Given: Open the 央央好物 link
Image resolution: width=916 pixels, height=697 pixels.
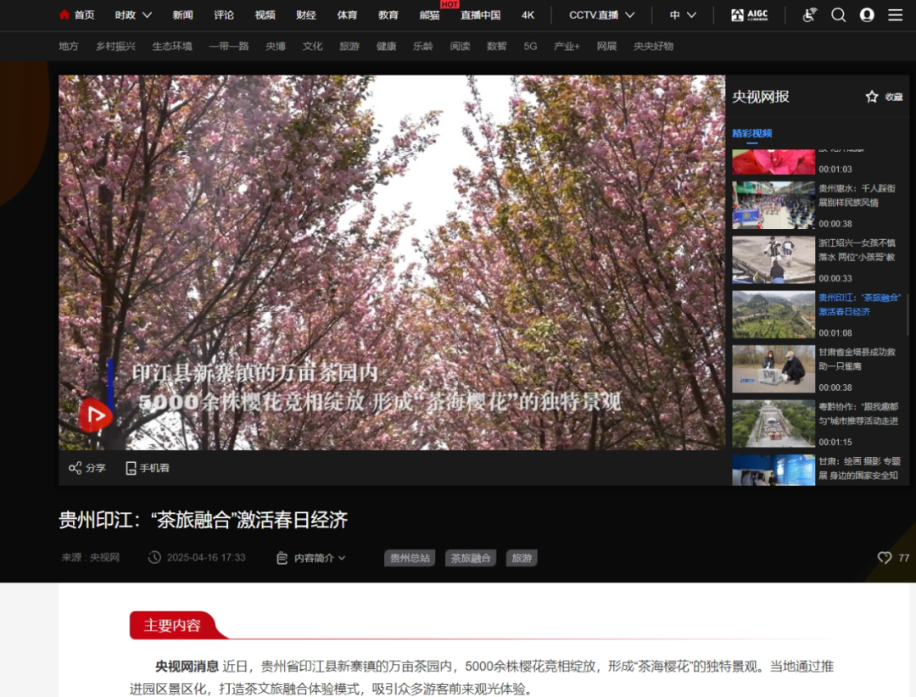Looking at the screenshot, I should pyautogui.click(x=654, y=46).
